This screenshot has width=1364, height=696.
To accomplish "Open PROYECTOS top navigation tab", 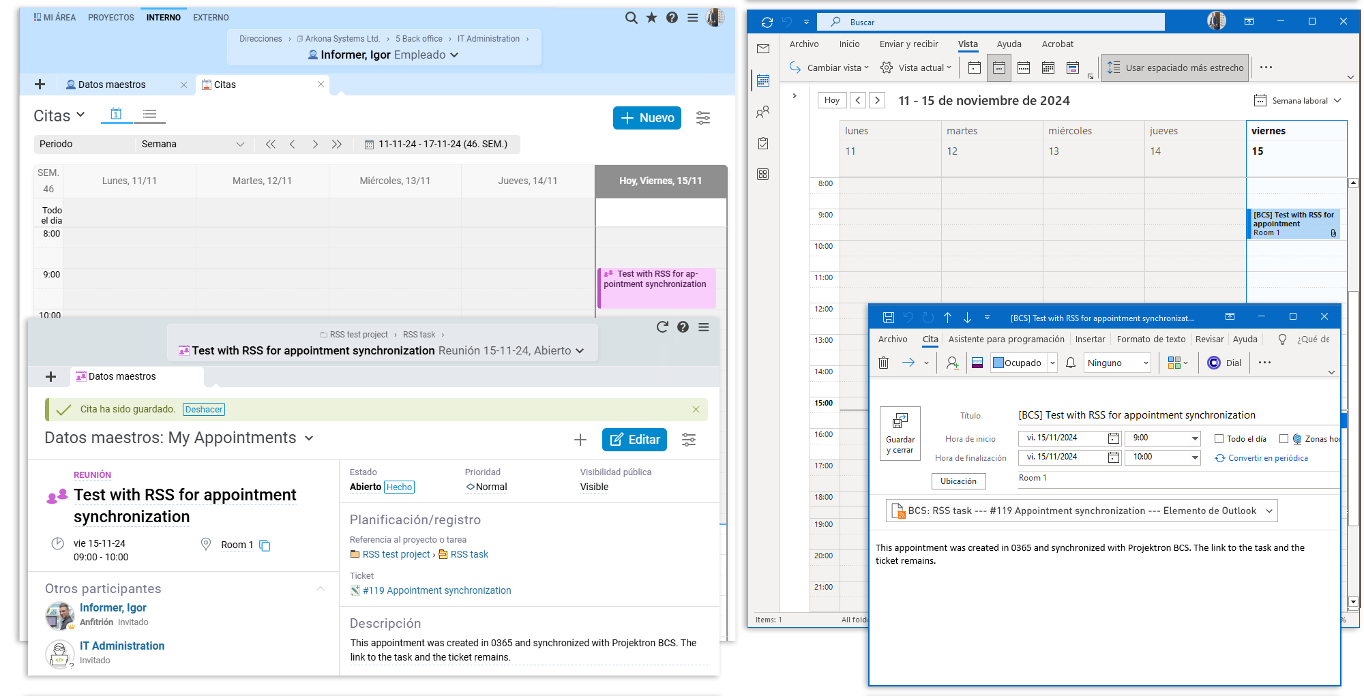I will click(111, 18).
